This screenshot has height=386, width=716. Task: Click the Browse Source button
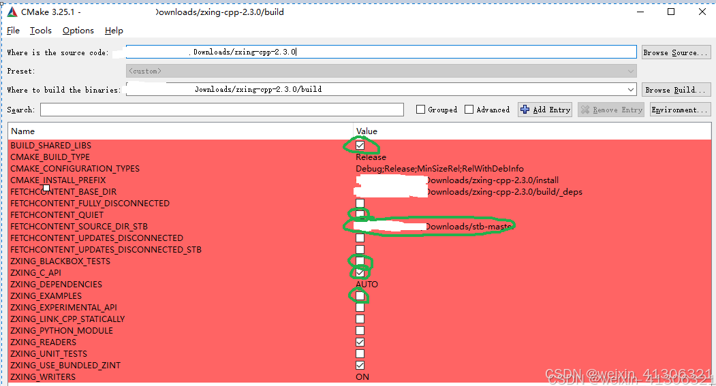pos(676,52)
